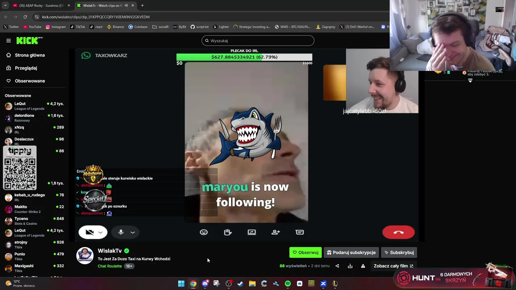Open Tyceno Slots & Casino channel
Image resolution: width=516 pixels, height=290 pixels.
(x=34, y=221)
